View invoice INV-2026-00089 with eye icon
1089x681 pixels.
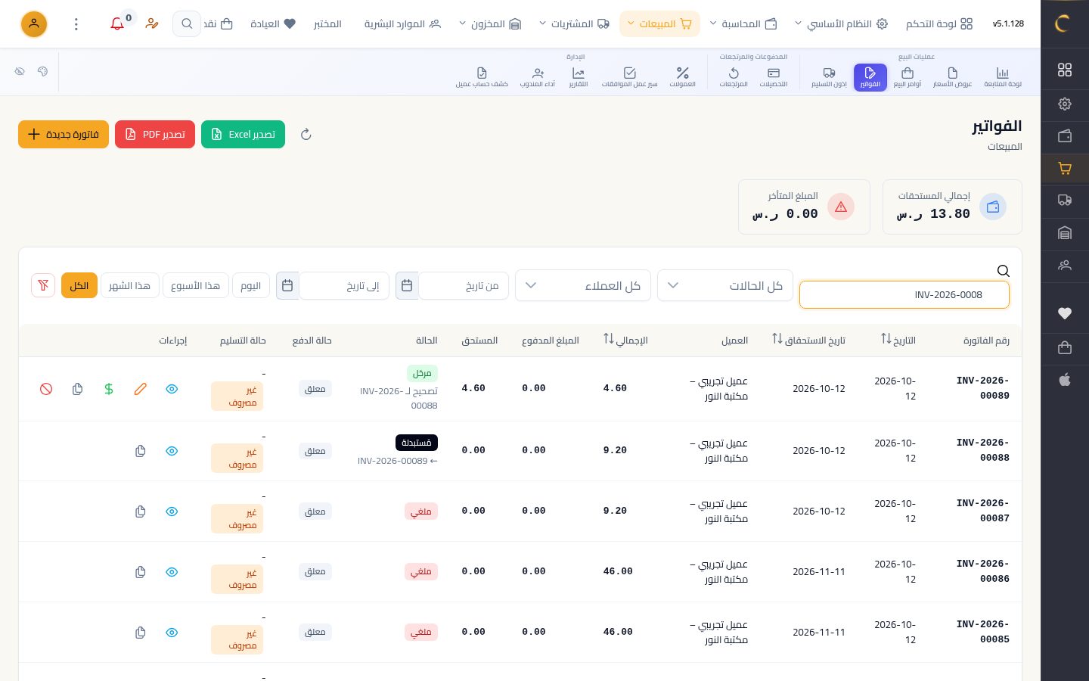(172, 389)
